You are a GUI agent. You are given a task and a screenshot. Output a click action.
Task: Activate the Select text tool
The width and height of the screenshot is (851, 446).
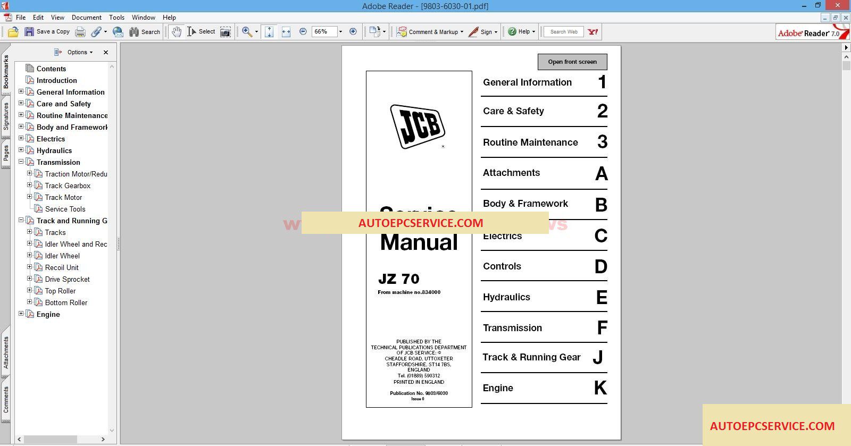(201, 32)
